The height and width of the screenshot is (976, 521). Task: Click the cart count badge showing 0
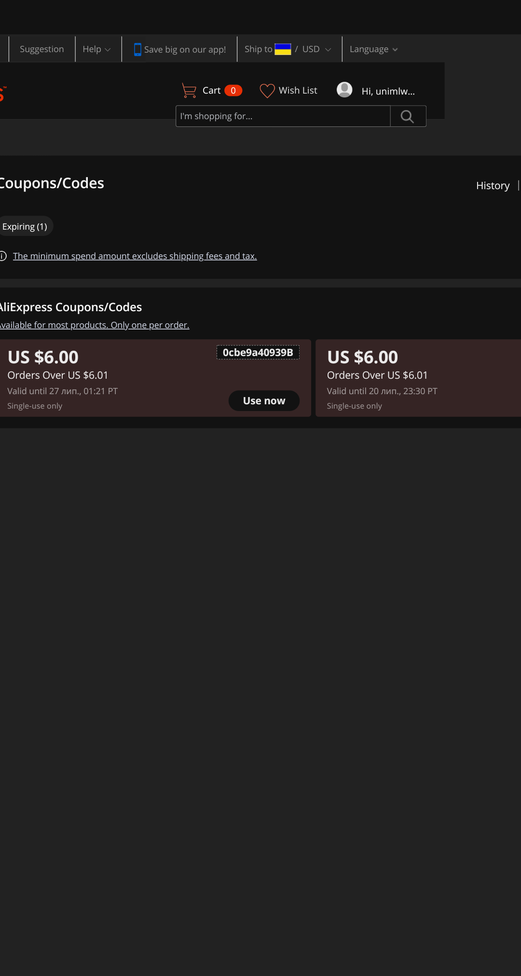pos(233,91)
